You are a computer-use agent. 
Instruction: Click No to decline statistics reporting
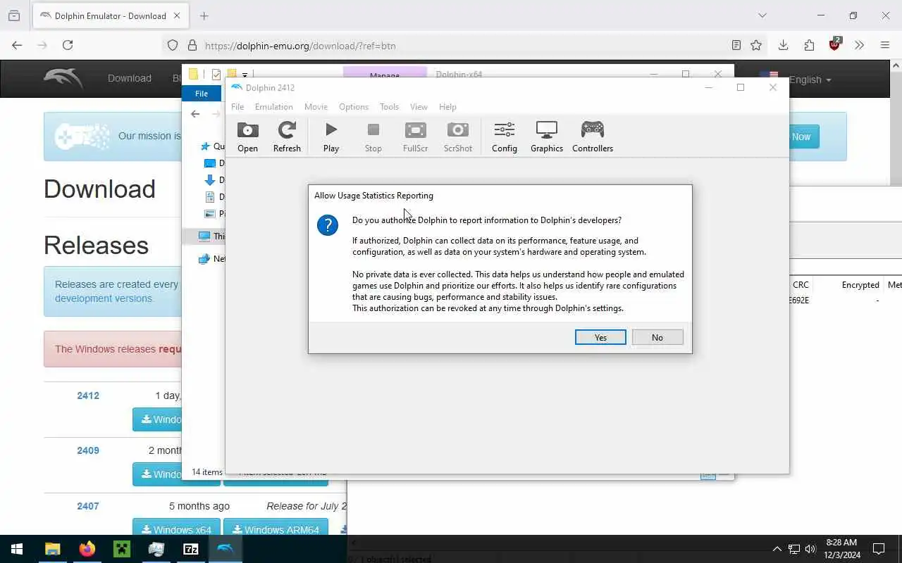tap(657, 338)
